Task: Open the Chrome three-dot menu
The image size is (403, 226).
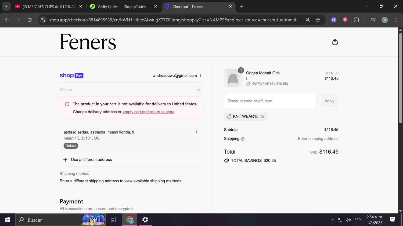Action: click(396, 20)
